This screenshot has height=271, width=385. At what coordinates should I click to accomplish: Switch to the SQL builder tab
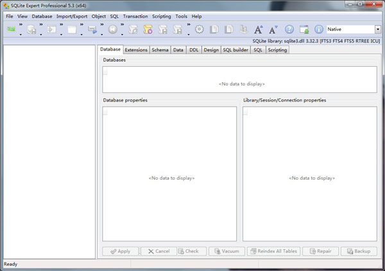click(235, 50)
